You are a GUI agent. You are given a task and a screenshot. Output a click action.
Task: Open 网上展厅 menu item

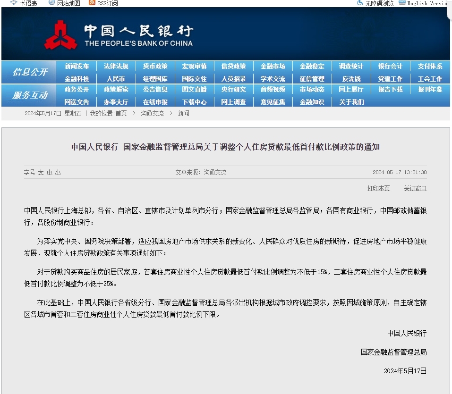[x=351, y=89]
